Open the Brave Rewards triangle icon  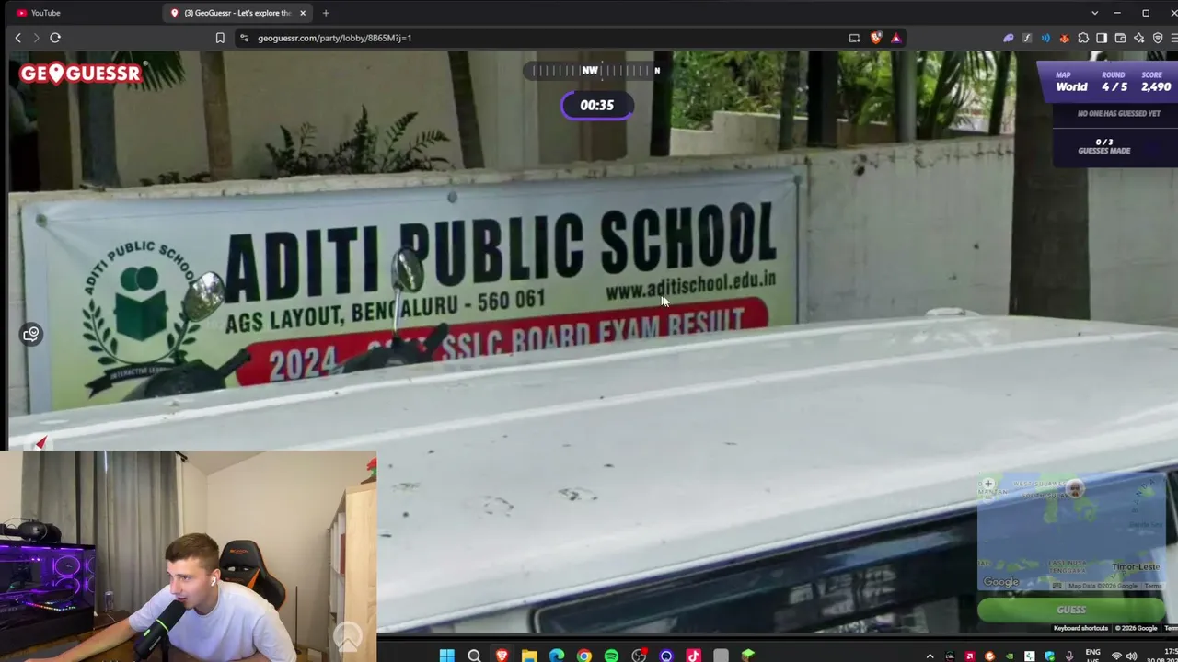895,38
